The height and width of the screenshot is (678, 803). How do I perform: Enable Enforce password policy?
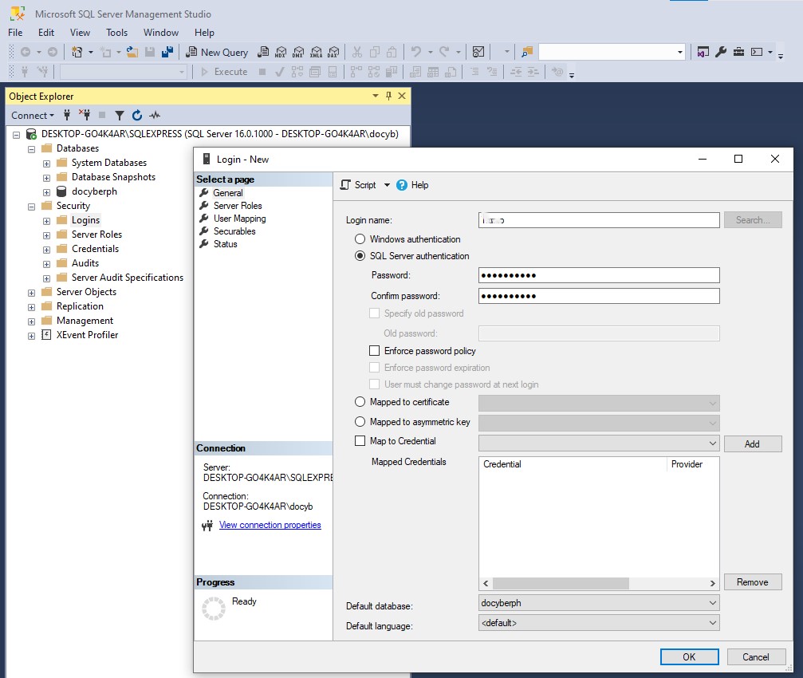[373, 350]
